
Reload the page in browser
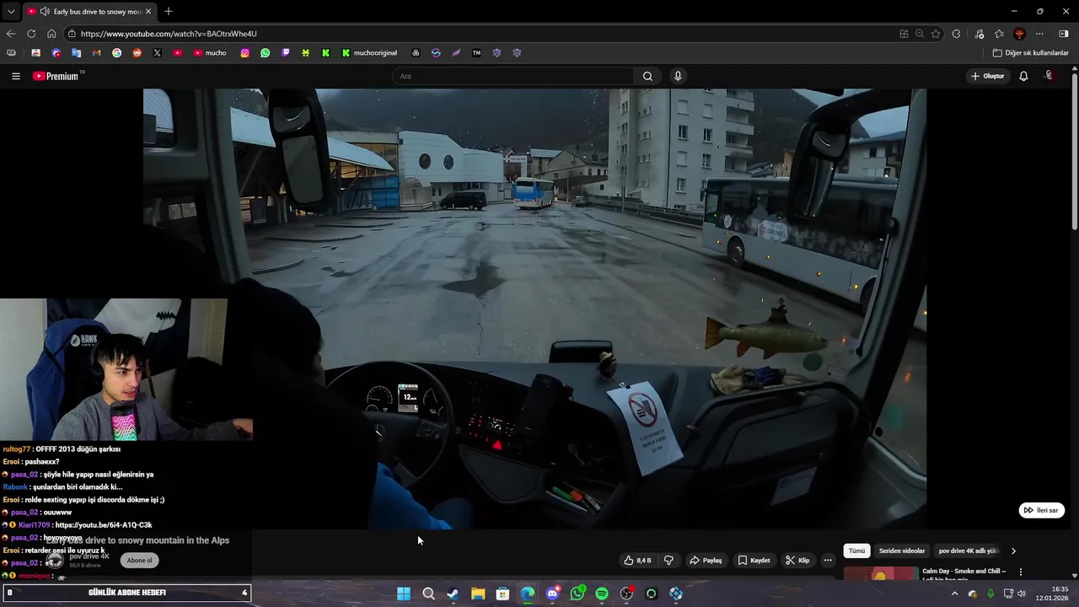[x=31, y=34]
